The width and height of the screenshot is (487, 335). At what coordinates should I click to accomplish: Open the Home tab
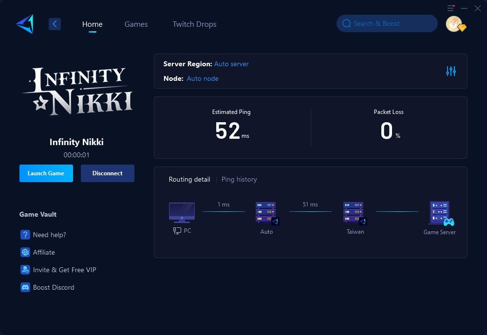(x=92, y=24)
